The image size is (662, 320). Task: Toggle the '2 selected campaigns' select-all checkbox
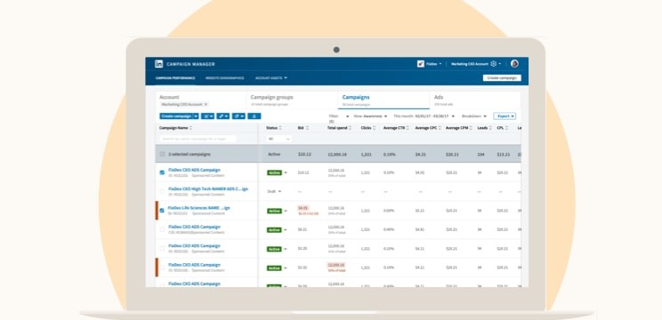(162, 155)
